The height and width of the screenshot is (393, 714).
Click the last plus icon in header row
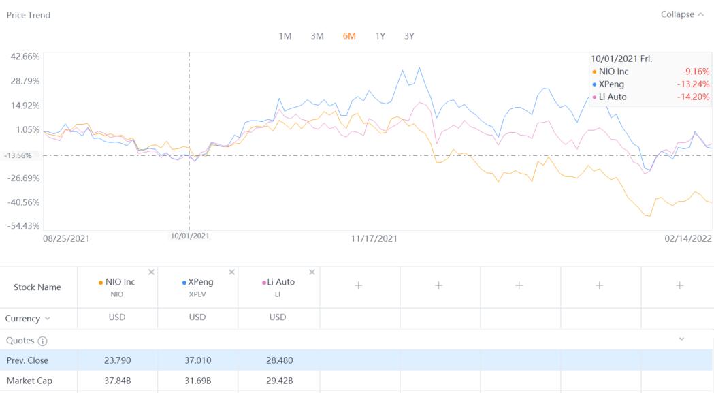click(679, 286)
